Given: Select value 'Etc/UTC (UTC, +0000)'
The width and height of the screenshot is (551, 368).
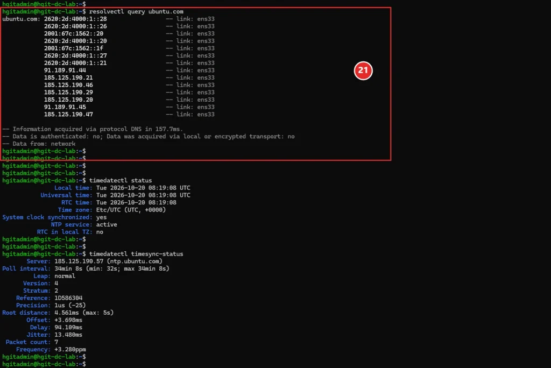Looking at the screenshot, I should coord(131,210).
